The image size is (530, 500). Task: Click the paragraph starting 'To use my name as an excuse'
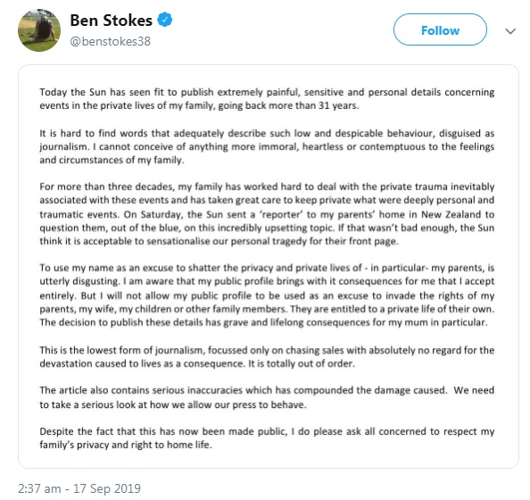pyautogui.click(x=267, y=295)
